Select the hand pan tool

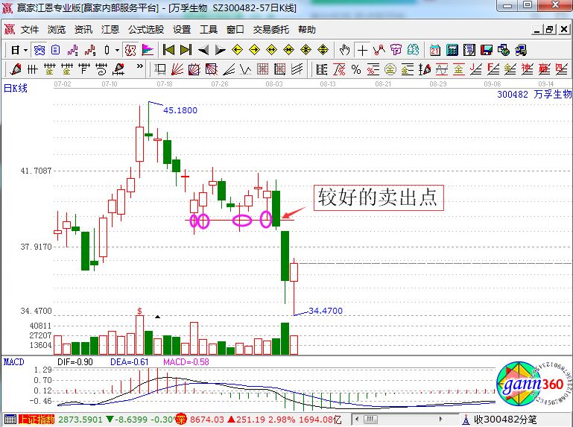344,50
